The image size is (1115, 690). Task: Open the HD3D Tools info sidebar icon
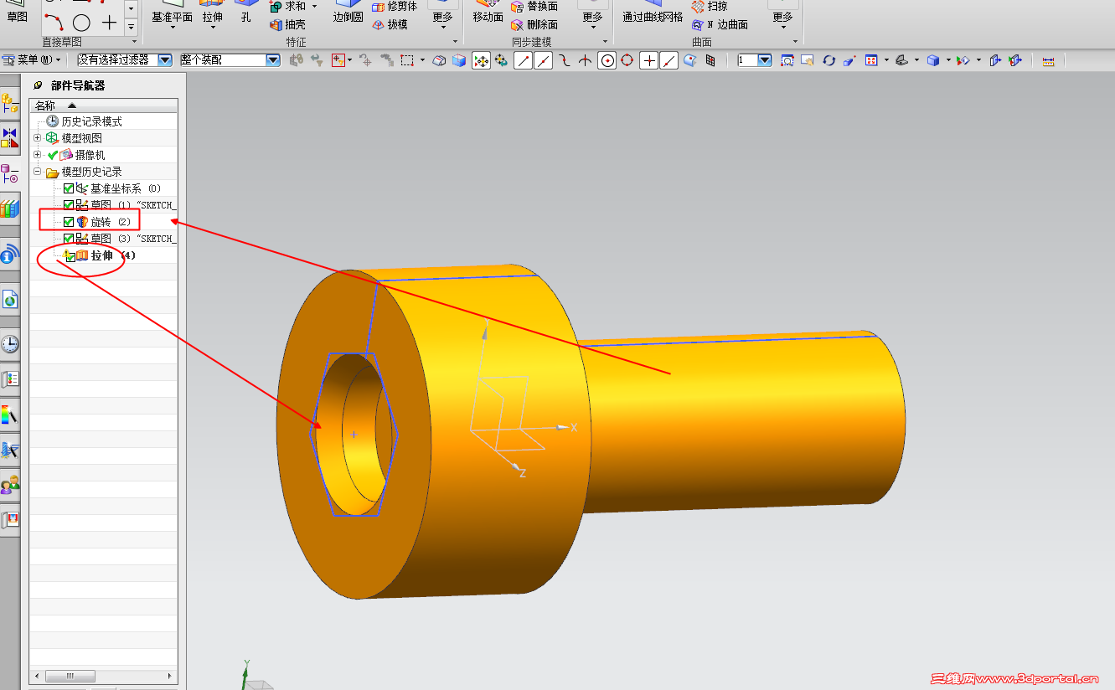point(10,255)
